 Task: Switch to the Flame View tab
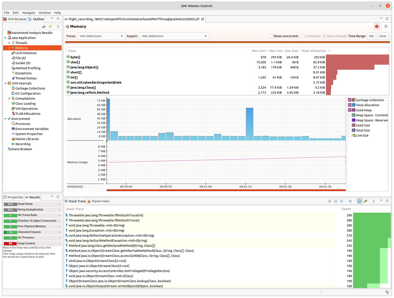[98, 201]
